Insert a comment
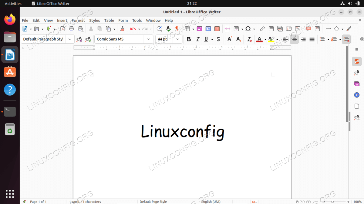This screenshot has width=364, height=204. point(308,29)
